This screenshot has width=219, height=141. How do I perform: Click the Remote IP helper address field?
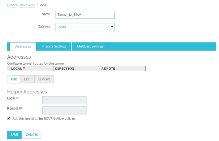click(x=64, y=111)
